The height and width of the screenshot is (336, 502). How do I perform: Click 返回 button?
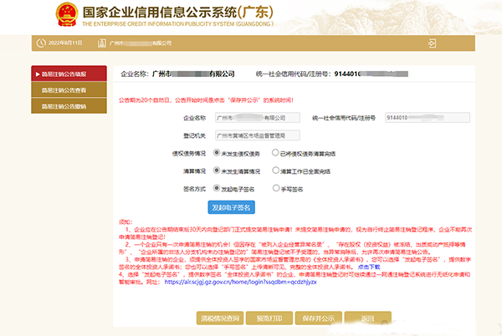coord(368,318)
